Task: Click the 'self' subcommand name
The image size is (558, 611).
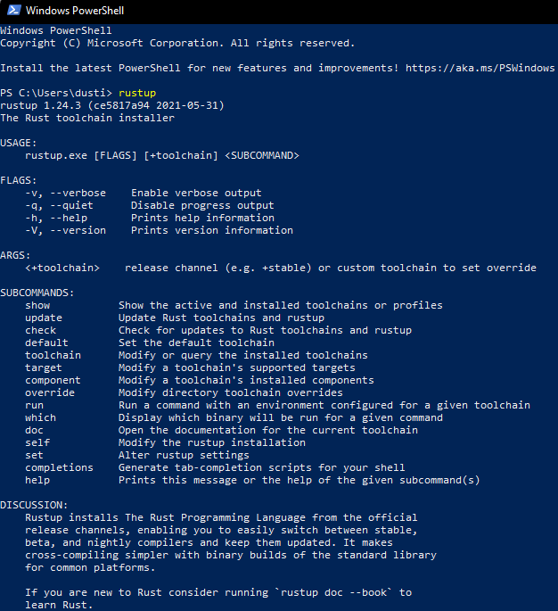Action: (x=37, y=442)
